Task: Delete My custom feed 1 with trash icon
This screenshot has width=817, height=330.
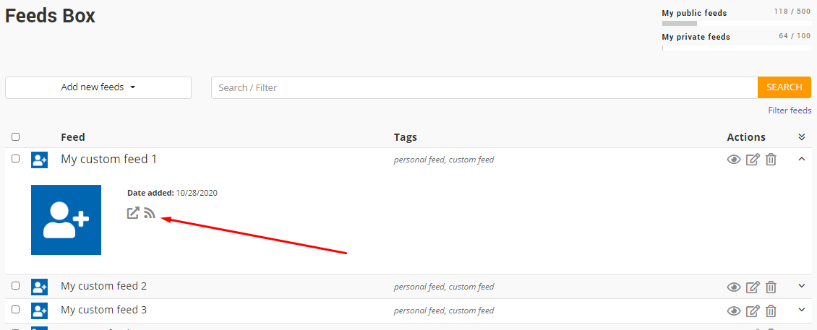Action: coord(771,160)
